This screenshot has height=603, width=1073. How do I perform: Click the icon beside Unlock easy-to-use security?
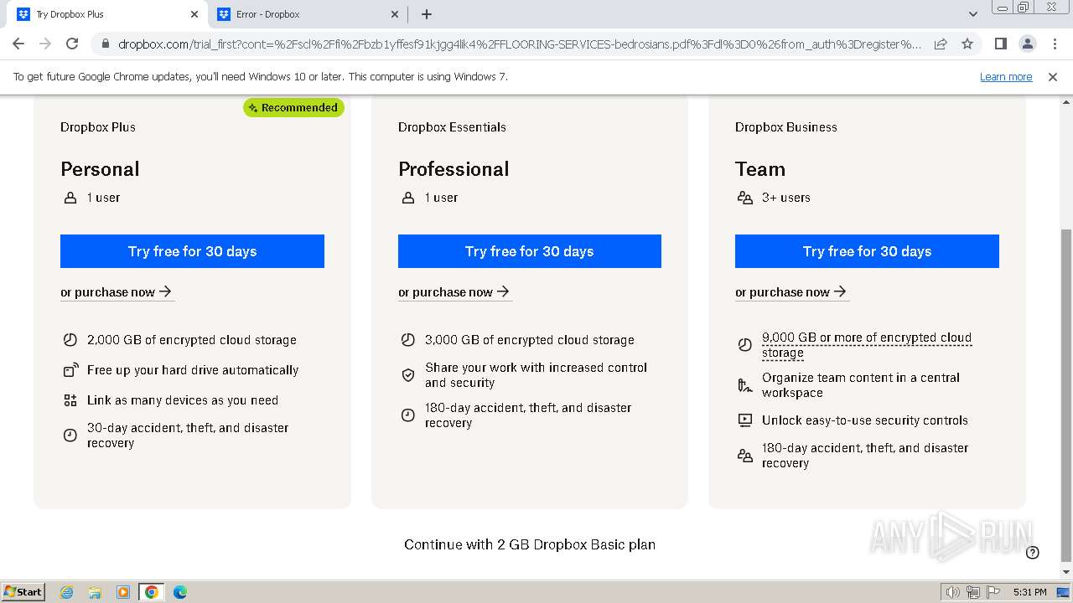coord(744,420)
